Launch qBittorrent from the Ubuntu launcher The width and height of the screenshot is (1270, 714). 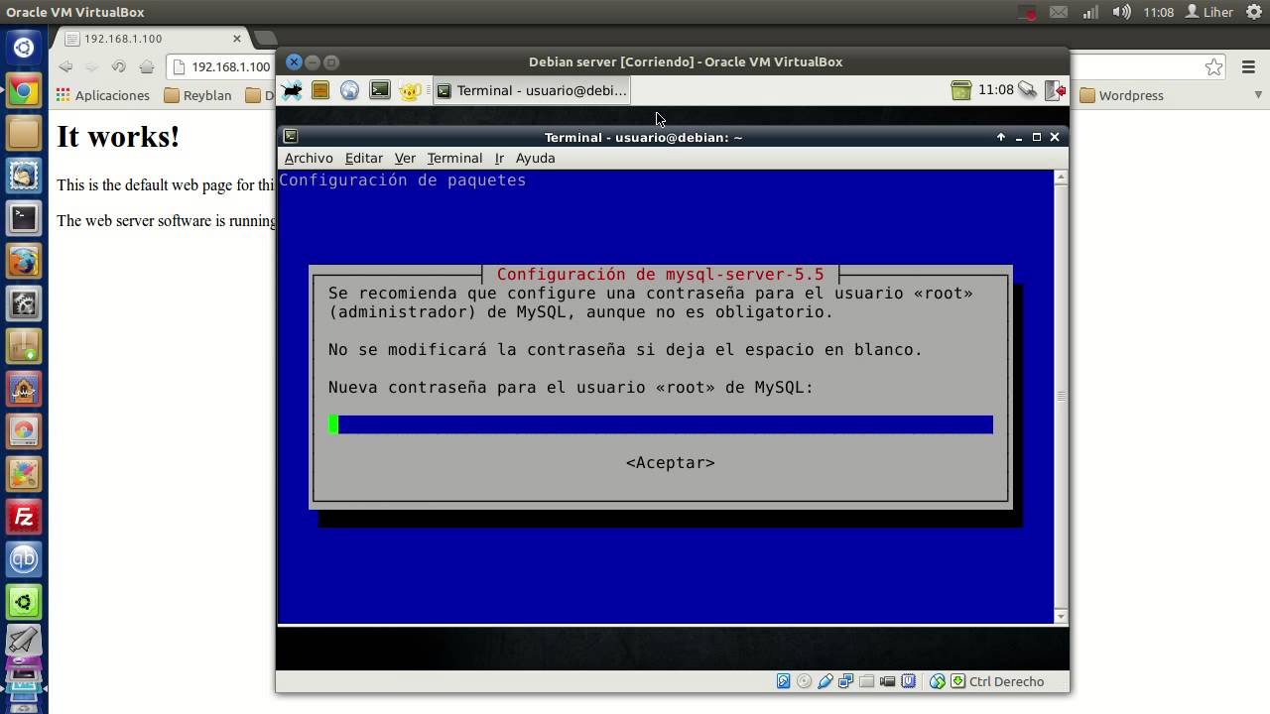click(x=24, y=559)
